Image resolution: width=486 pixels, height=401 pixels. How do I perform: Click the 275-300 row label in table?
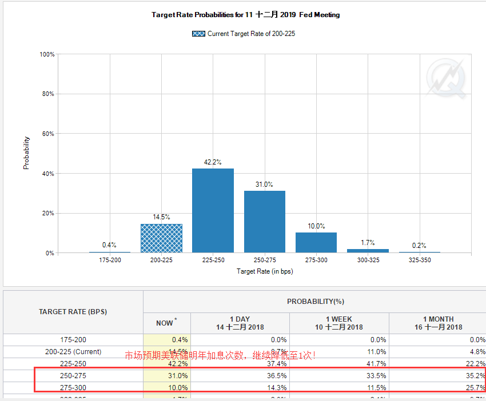click(73, 388)
